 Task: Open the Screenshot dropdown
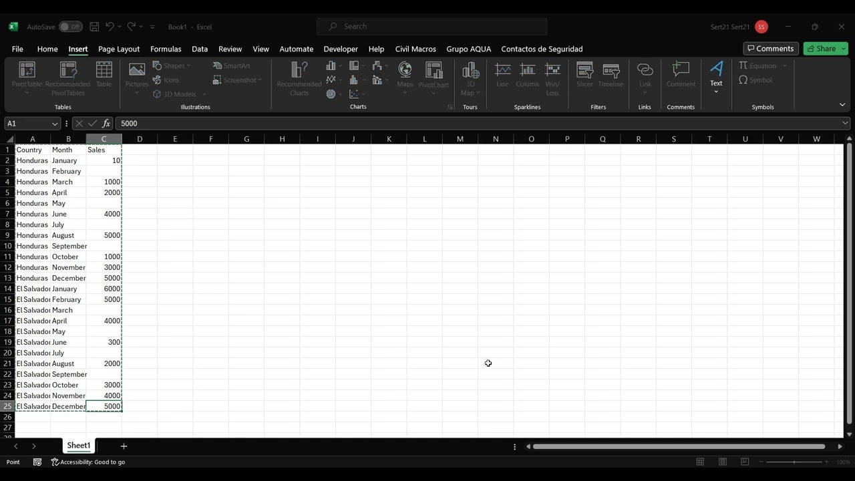260,80
